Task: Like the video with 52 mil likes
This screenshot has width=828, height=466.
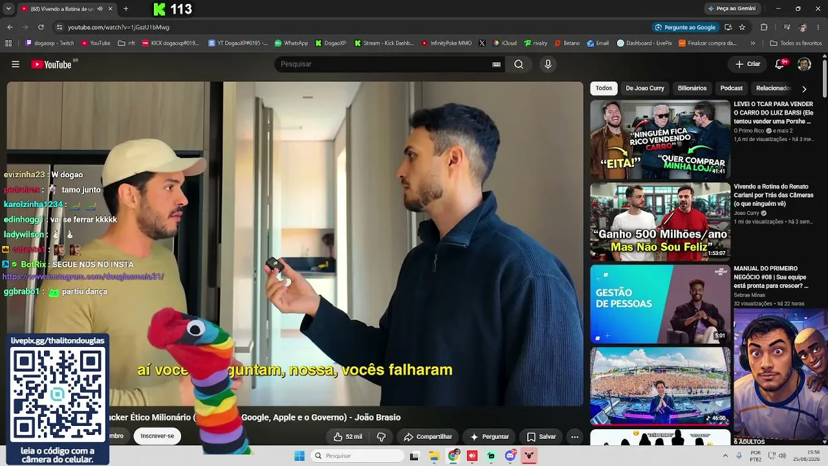Action: pos(347,437)
